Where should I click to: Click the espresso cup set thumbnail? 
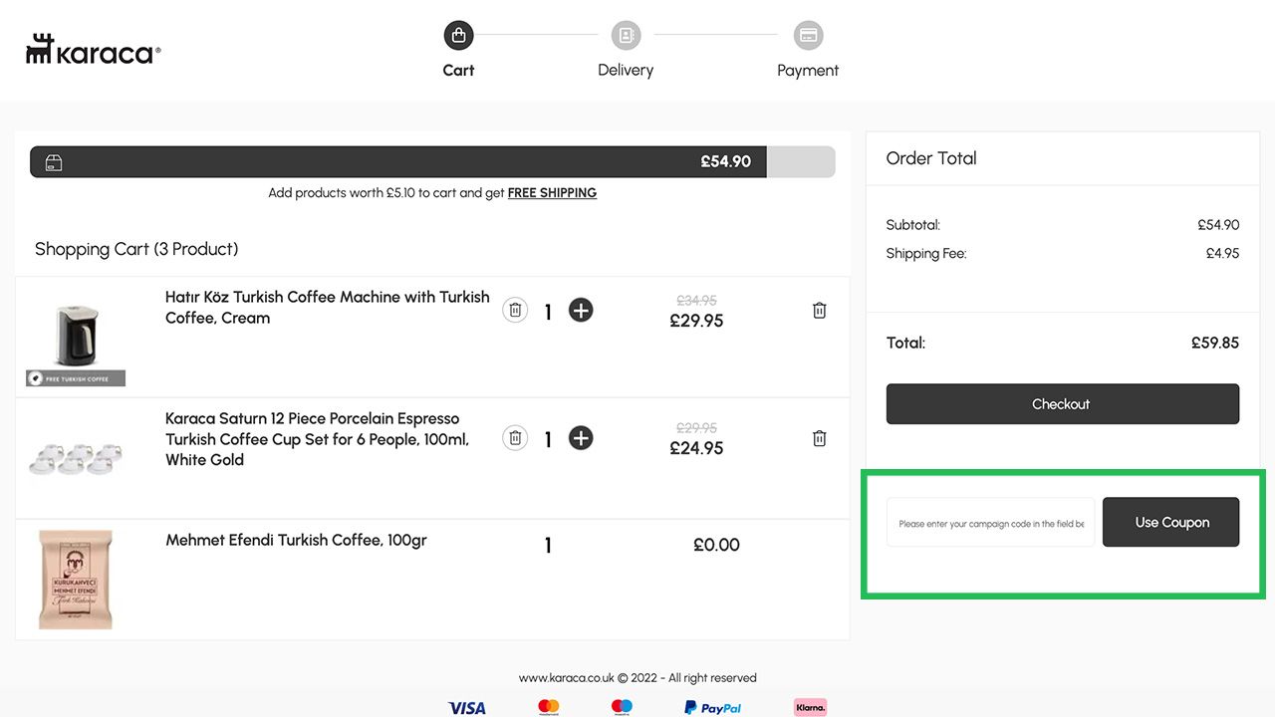tap(76, 458)
